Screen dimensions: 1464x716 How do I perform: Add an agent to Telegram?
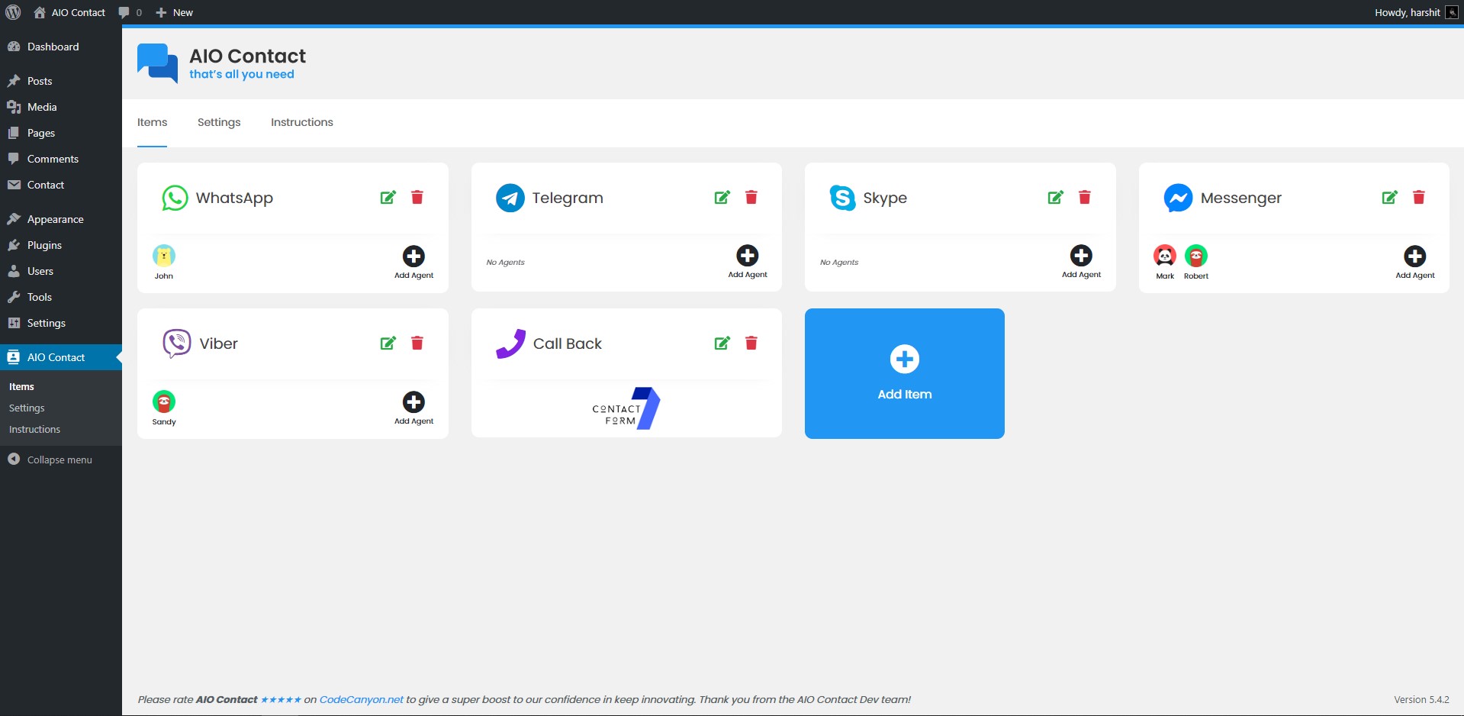[x=748, y=262]
